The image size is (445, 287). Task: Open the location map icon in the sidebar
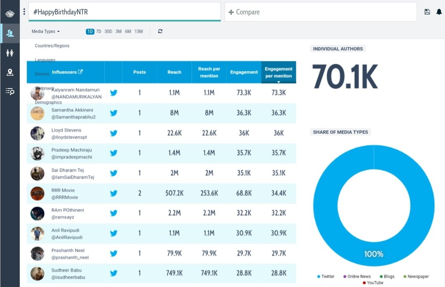coord(10,72)
